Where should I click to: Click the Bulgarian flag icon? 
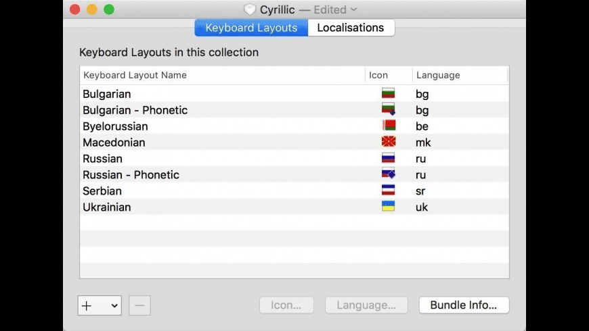coord(388,94)
